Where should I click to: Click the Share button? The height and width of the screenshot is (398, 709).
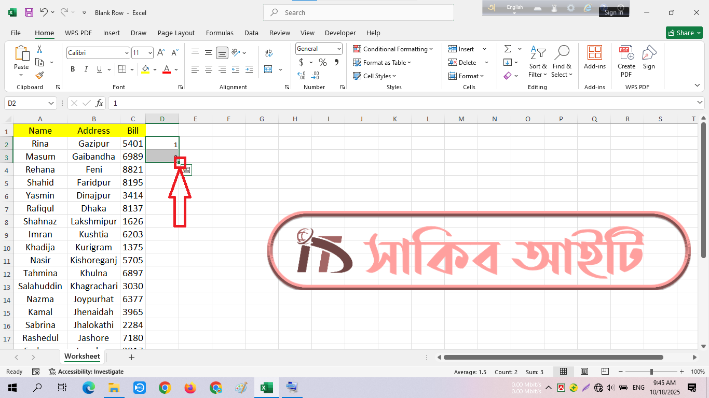pos(684,33)
